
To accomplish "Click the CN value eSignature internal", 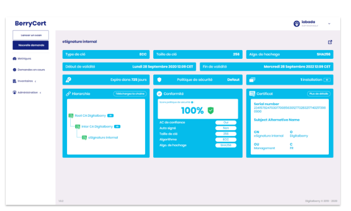I will 268,136.
